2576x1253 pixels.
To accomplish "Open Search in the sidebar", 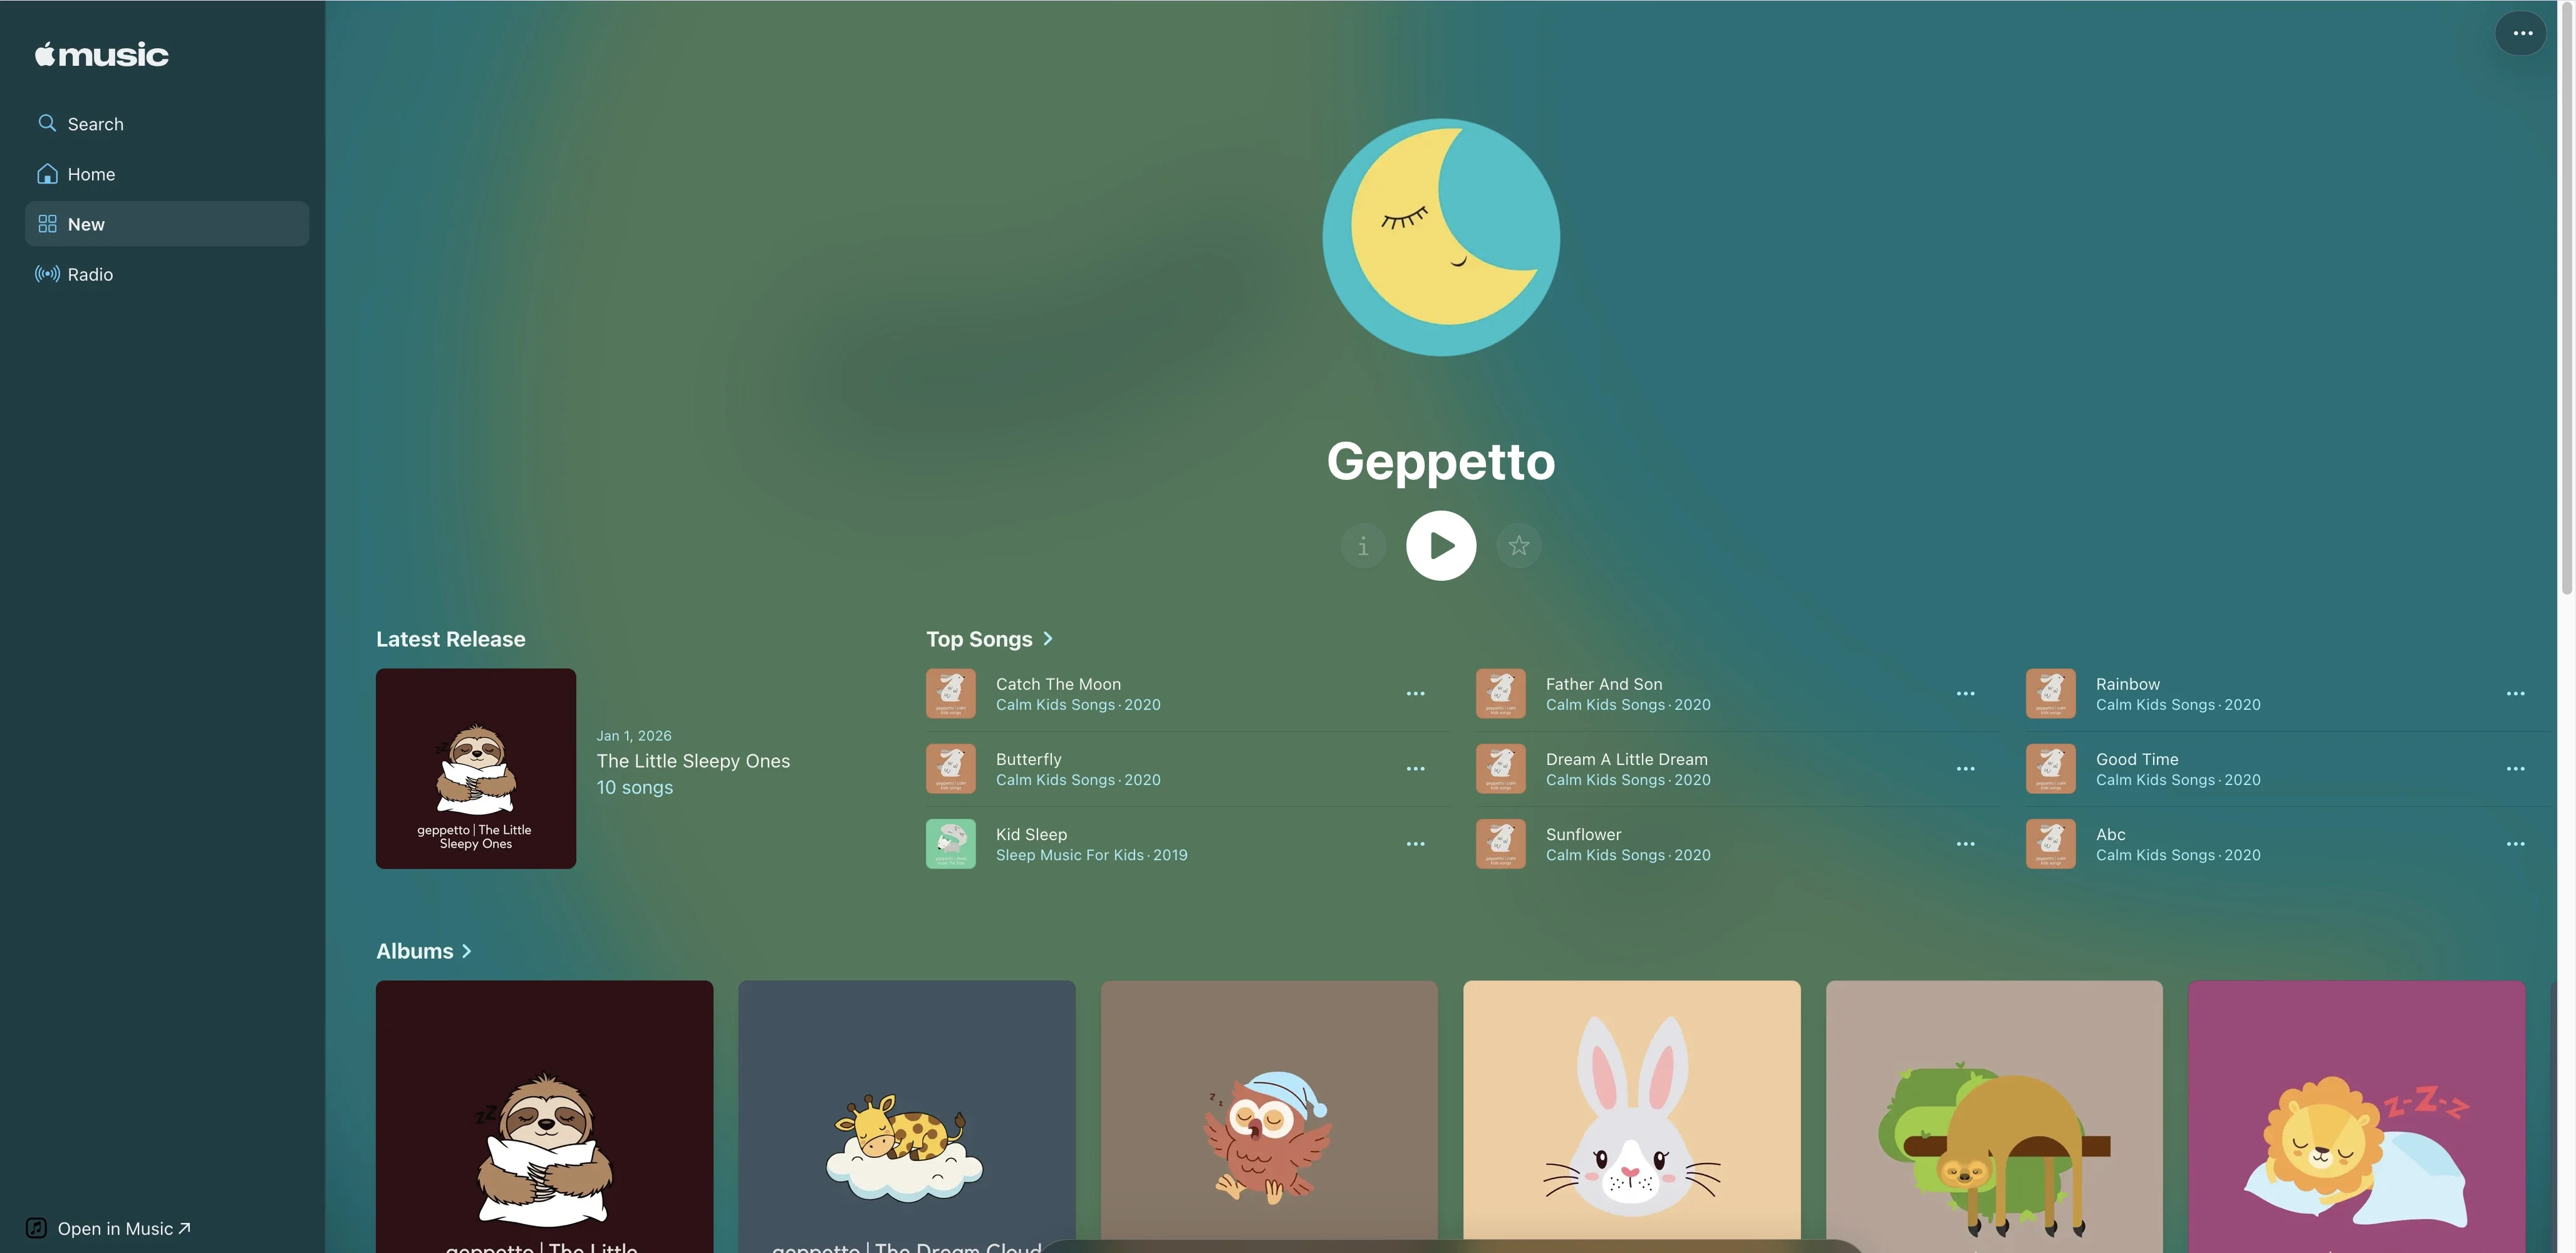I will click(166, 124).
